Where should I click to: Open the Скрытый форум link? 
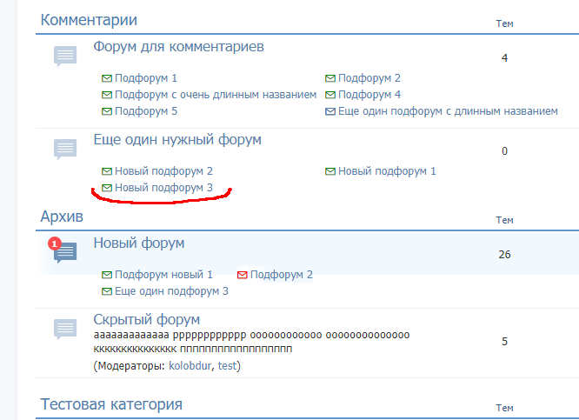(x=147, y=319)
